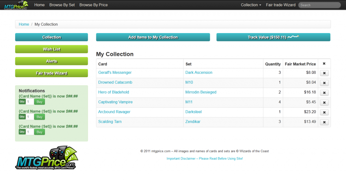Remove Captivating Vampire row with its X button
The image size is (346, 180).
324,102
